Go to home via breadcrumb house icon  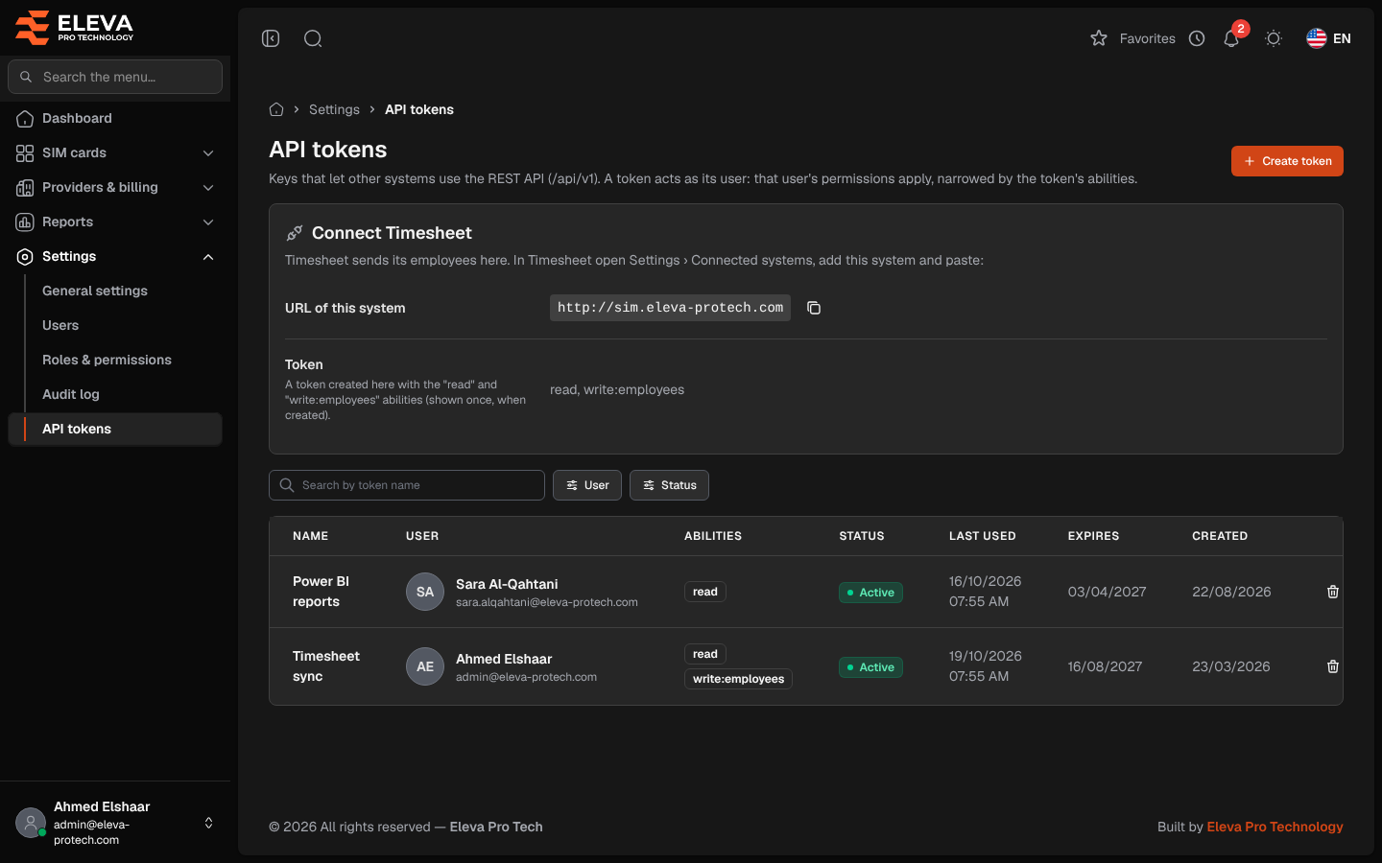click(276, 109)
